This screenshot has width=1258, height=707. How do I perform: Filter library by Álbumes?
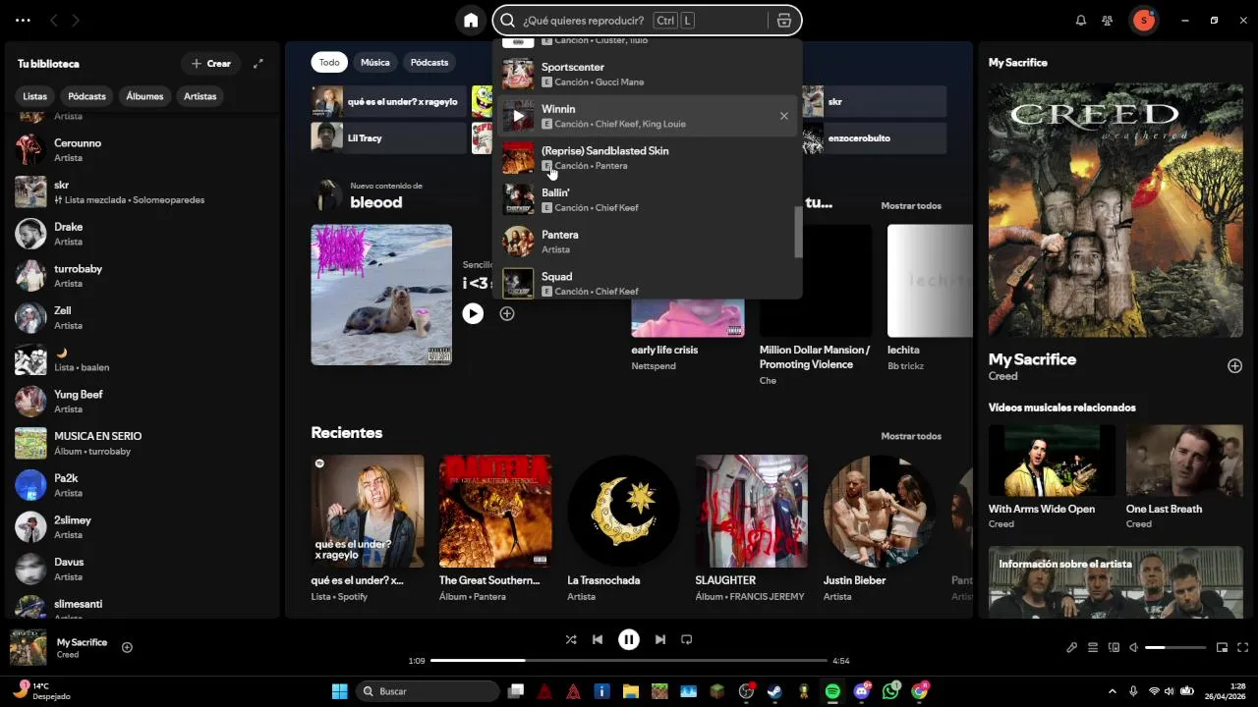pyautogui.click(x=144, y=96)
